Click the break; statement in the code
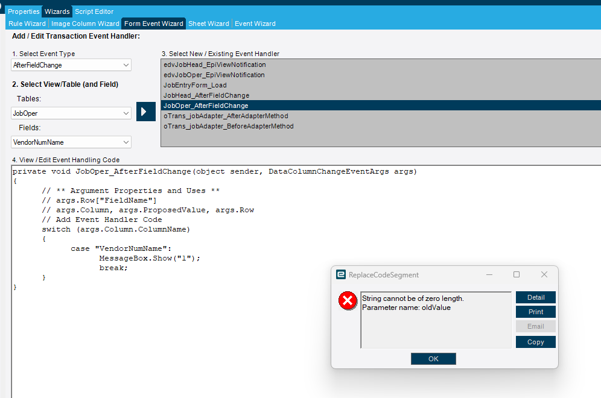Screen dimensions: 601x398 pyautogui.click(x=113, y=268)
